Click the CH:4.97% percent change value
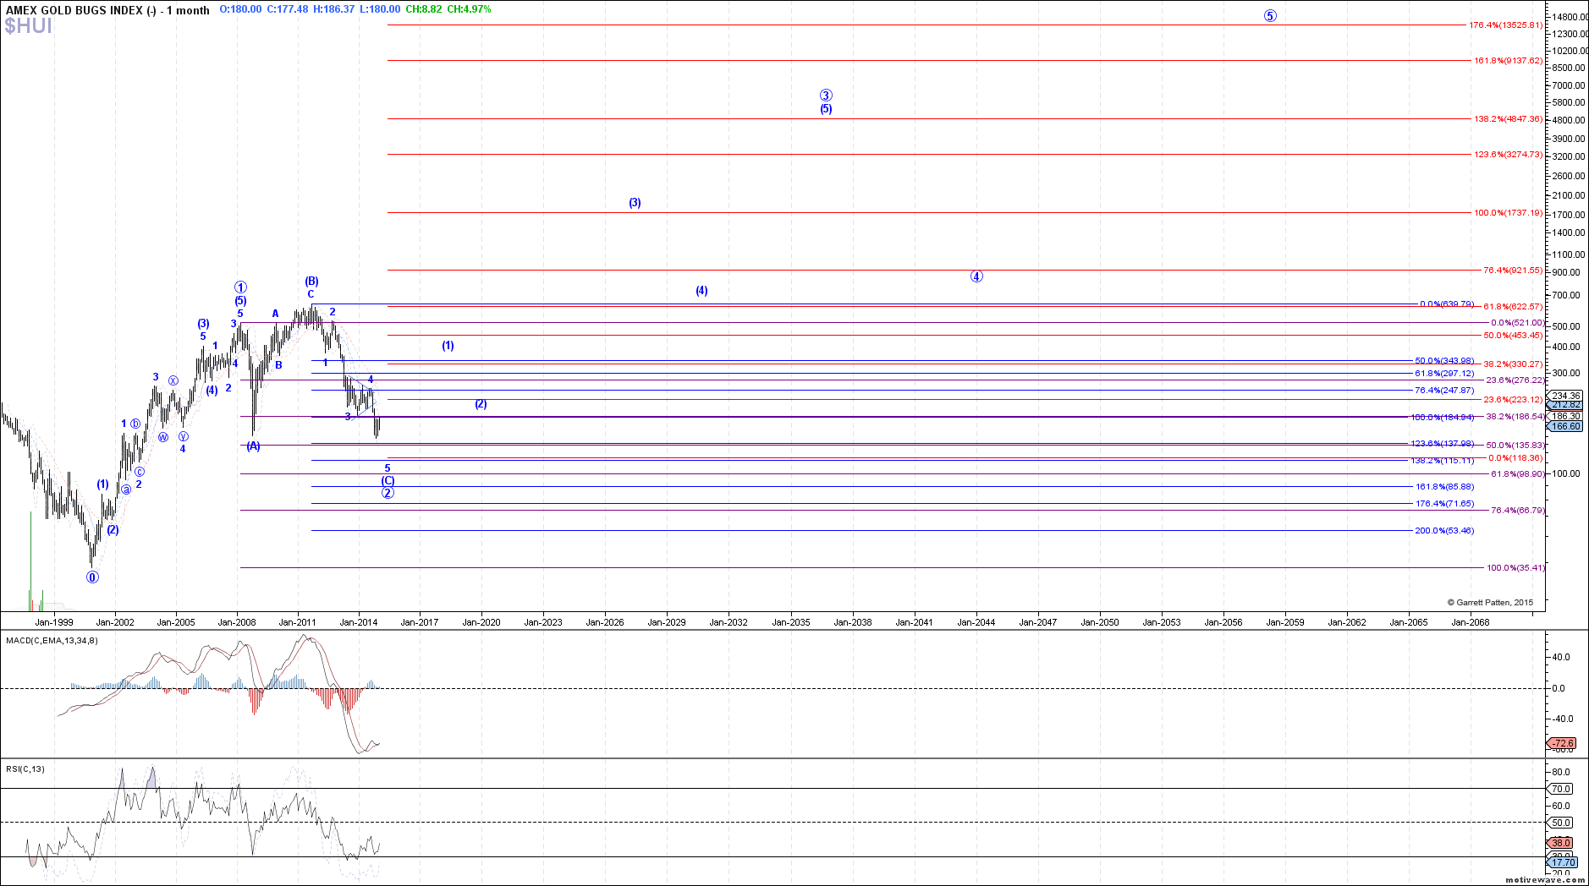Screen dimensions: 1589x886 pyautogui.click(x=469, y=9)
